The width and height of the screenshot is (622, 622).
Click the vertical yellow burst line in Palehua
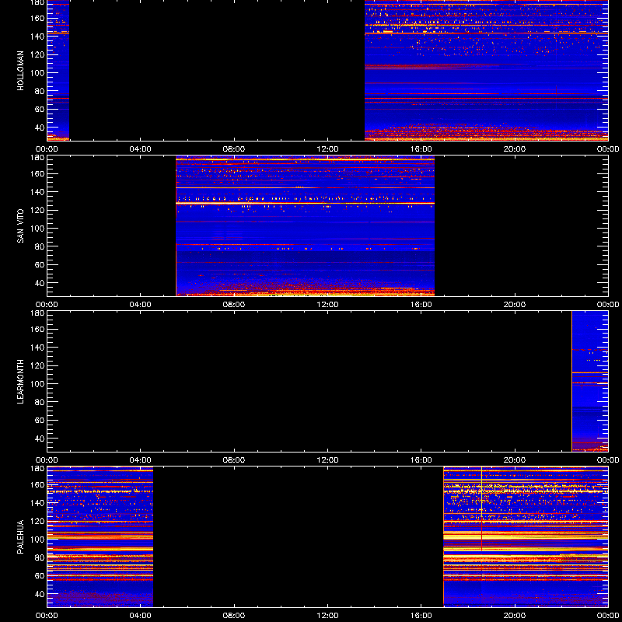point(481,508)
